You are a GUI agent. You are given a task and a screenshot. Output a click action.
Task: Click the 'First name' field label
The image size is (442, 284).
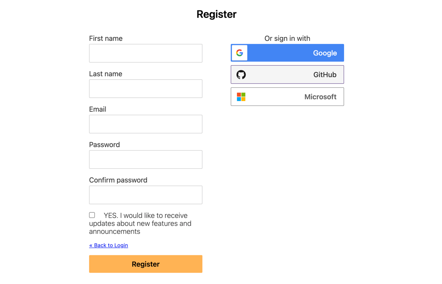pos(106,39)
